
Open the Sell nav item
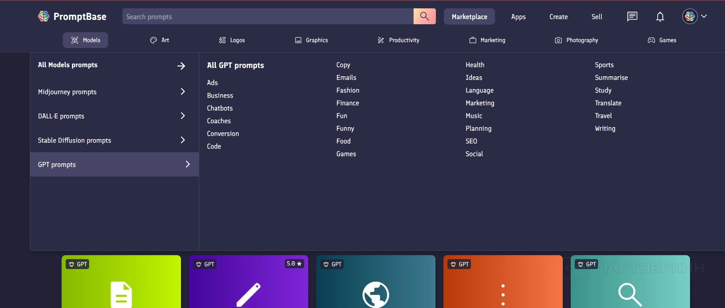click(x=597, y=17)
